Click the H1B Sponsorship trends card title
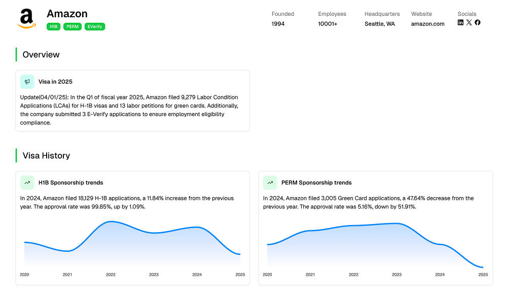 70,182
